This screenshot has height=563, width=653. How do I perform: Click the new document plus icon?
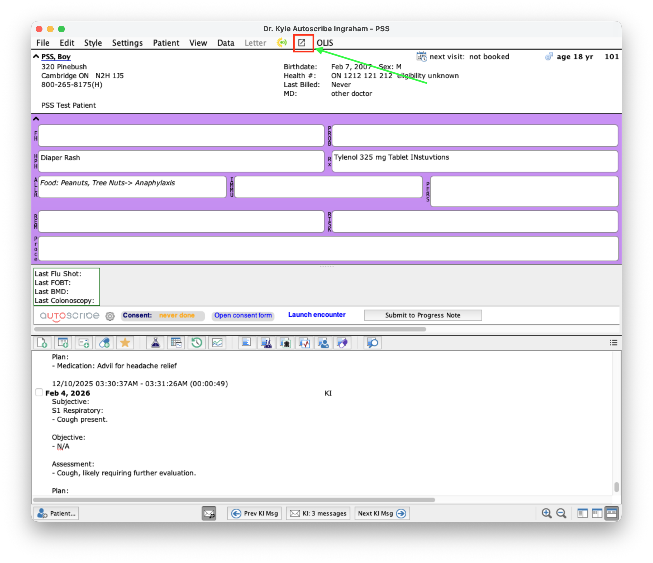[x=42, y=343]
